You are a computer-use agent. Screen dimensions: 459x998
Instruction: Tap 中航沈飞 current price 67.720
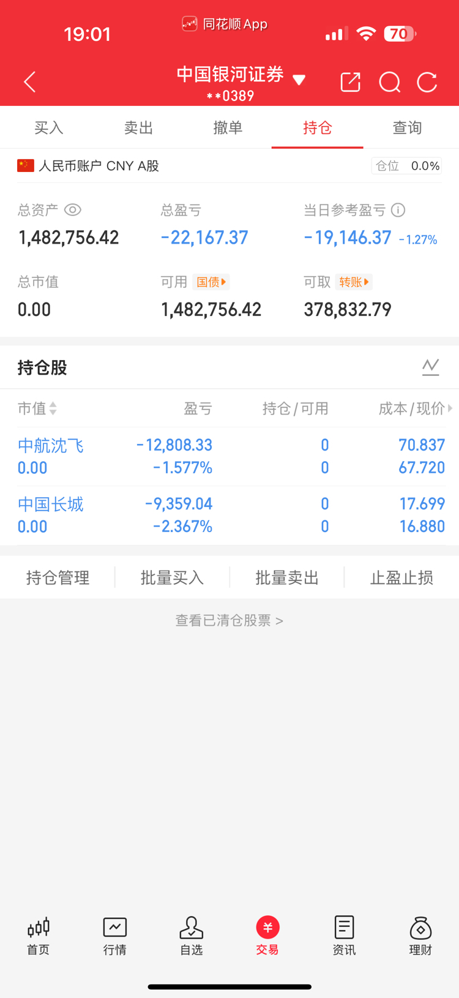422,468
